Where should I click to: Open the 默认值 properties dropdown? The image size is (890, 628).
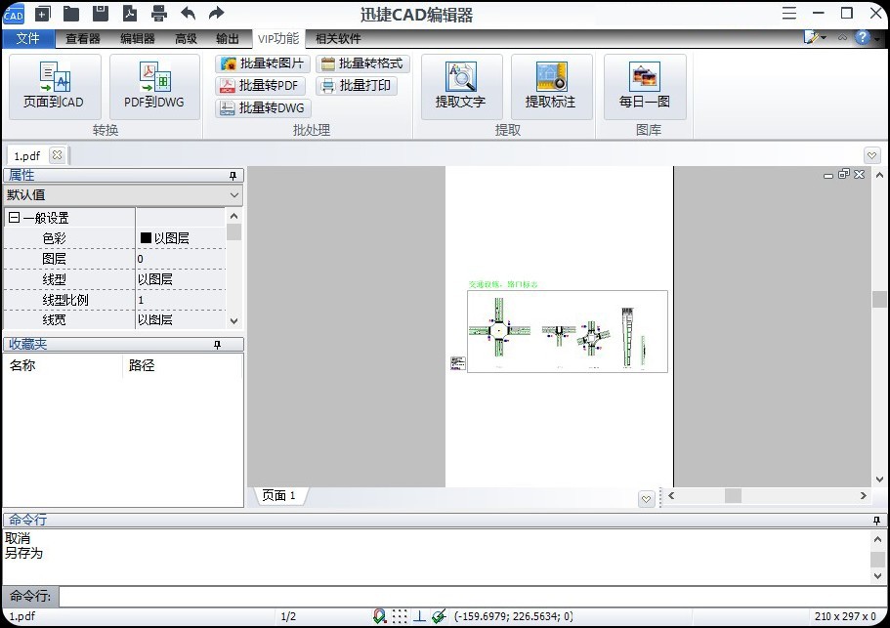(x=233, y=195)
